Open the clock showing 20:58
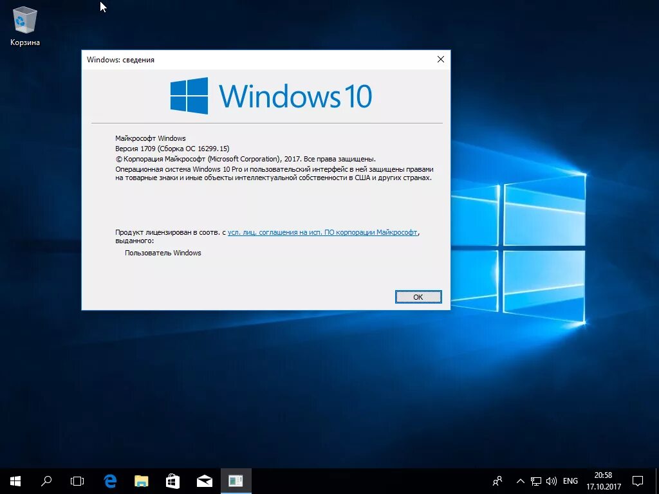 pyautogui.click(x=604, y=481)
